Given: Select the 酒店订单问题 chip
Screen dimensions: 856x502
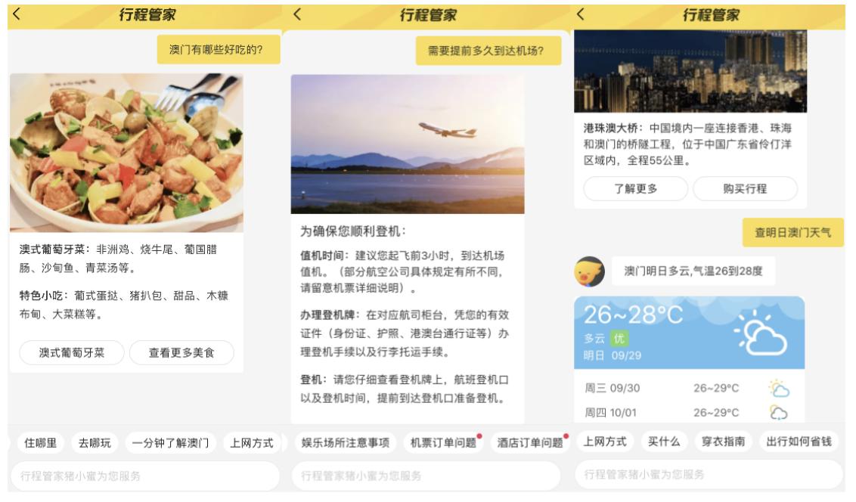Looking at the screenshot, I should 529,442.
